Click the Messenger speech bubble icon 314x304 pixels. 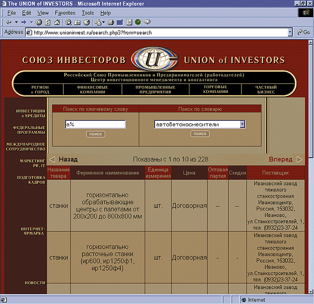[x=147, y=22]
